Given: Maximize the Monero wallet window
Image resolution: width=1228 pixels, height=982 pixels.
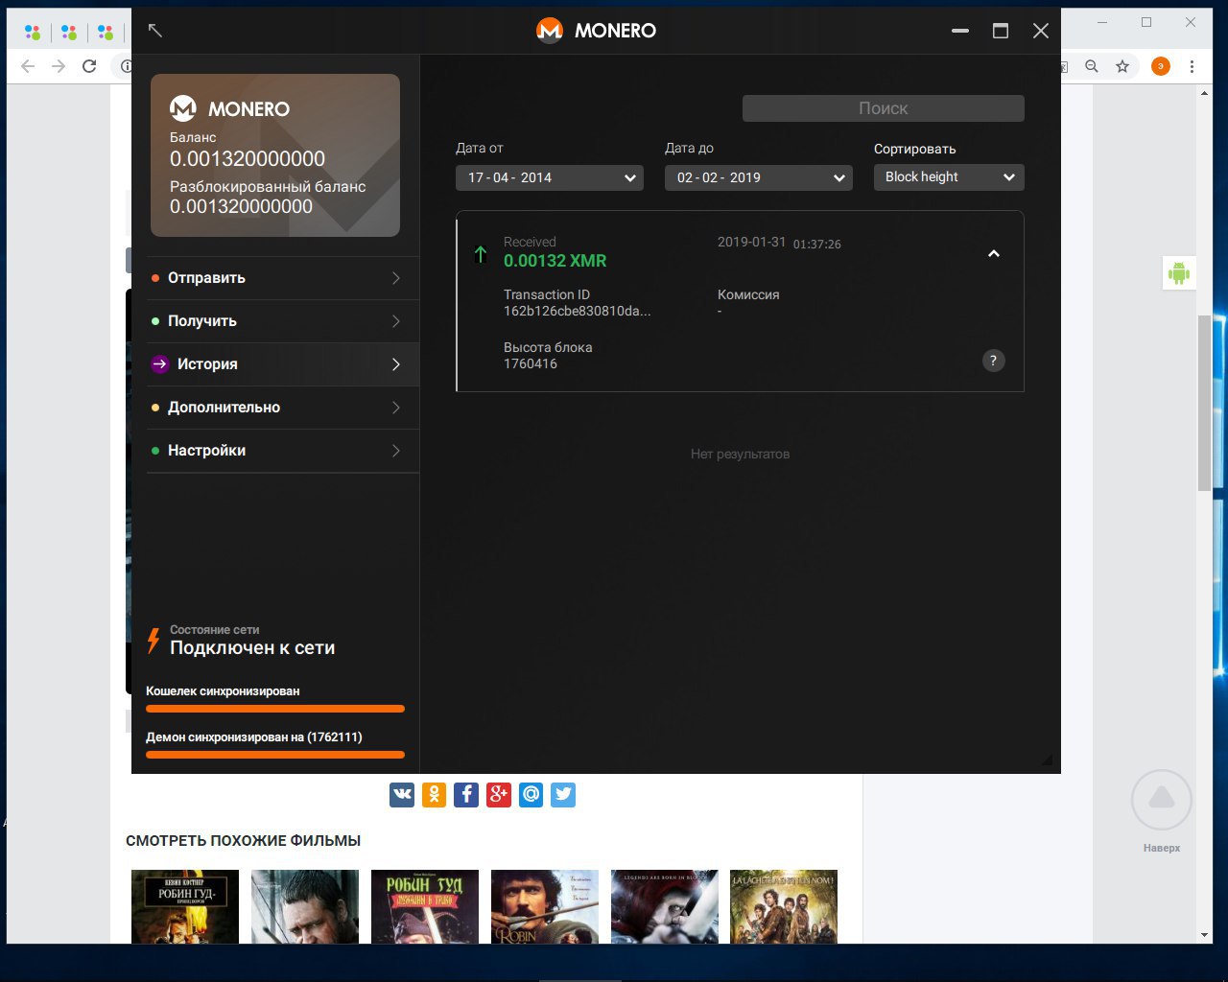Looking at the screenshot, I should (1001, 31).
